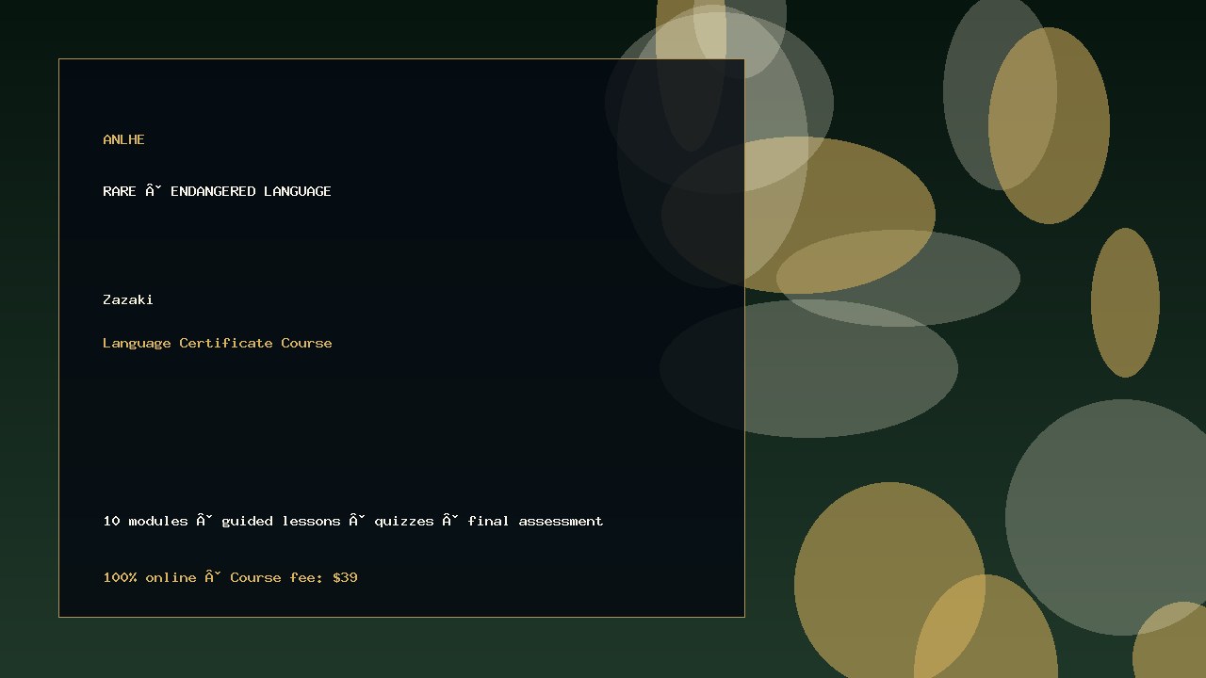Click the ANLHE brand name

[x=123, y=139]
